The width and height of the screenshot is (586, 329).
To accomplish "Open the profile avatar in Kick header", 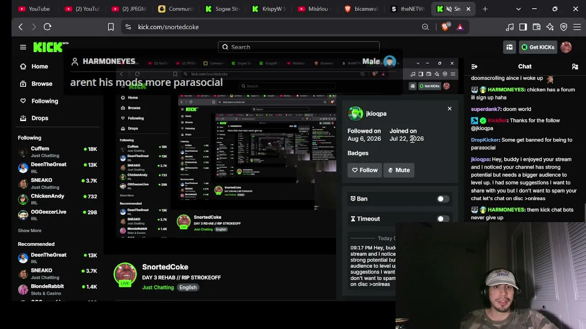I will (566, 47).
